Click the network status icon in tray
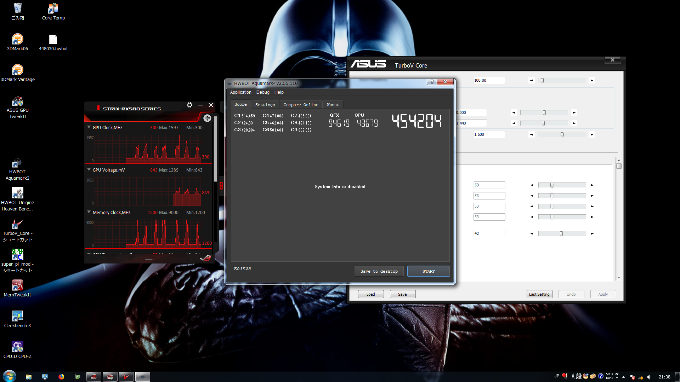 (641, 377)
